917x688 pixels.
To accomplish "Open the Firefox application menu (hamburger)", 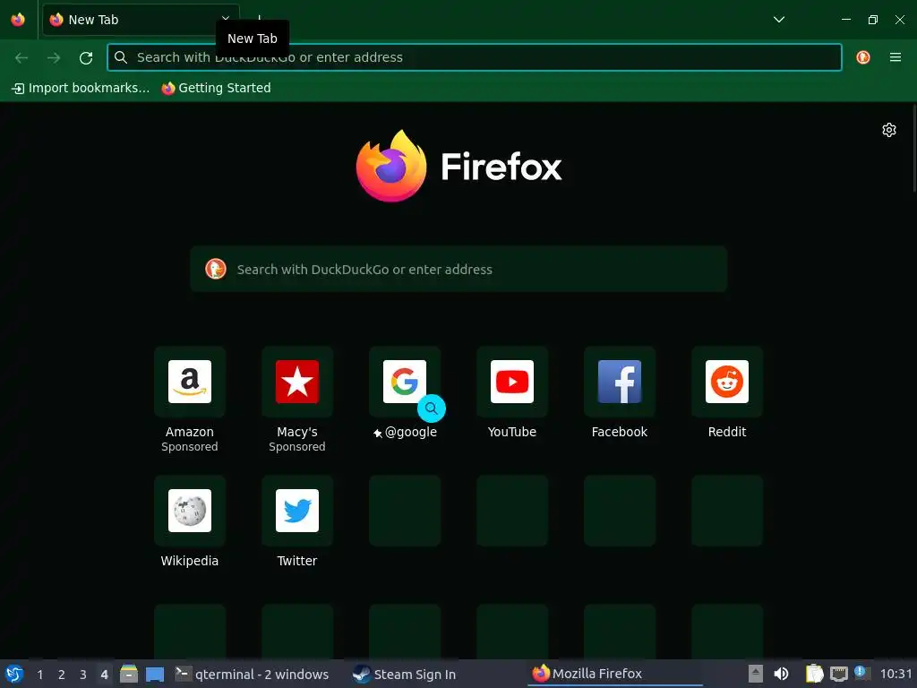I will tap(896, 57).
